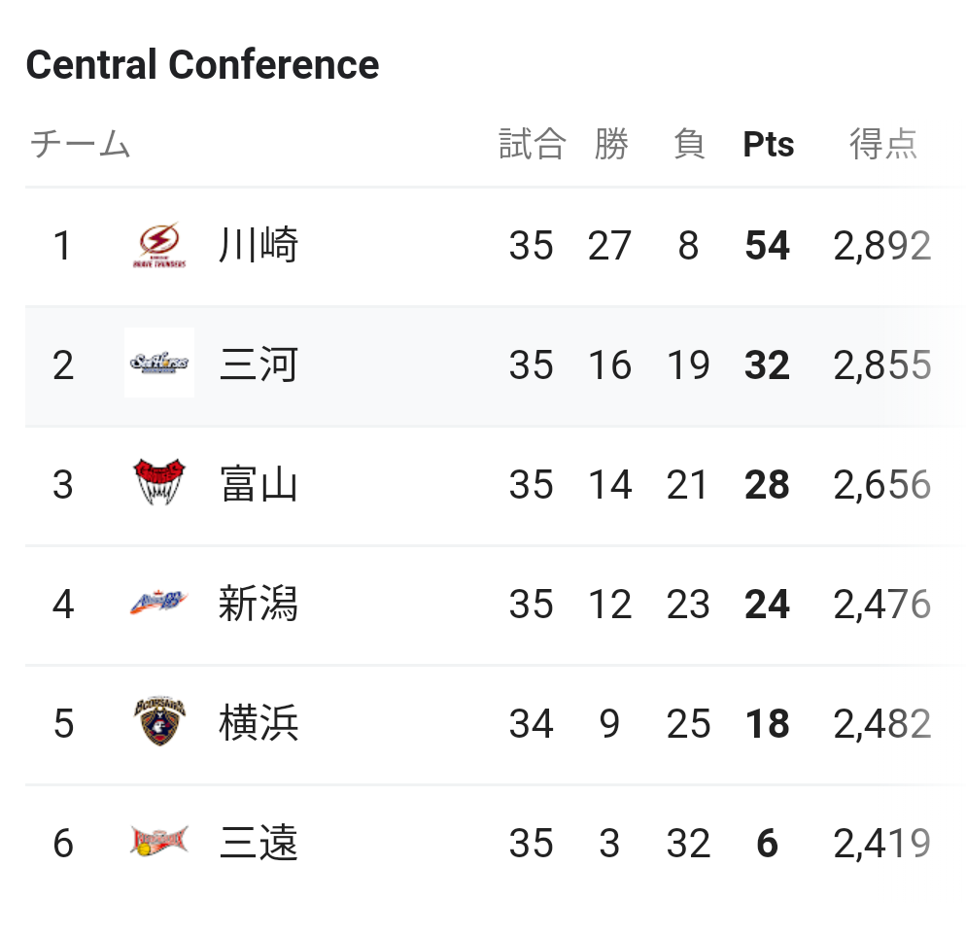Click the 勝 wins column header
The height and width of the screenshot is (936, 966).
(x=610, y=144)
